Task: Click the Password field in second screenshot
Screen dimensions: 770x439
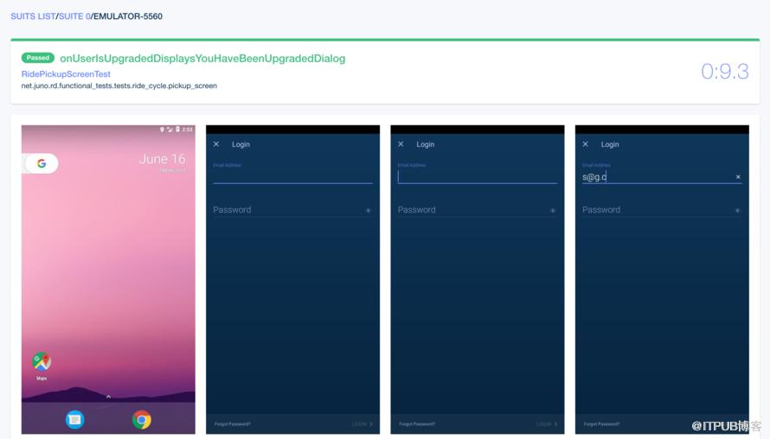Action: tap(292, 210)
